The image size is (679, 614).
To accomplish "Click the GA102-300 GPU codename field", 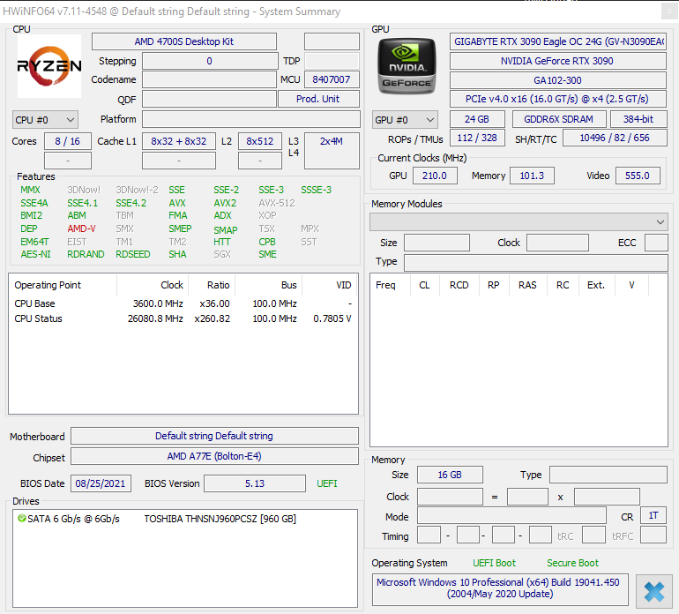I will pyautogui.click(x=557, y=80).
